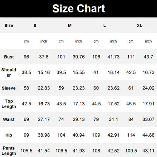
Task: Select the S size column header
Action: [35, 26]
